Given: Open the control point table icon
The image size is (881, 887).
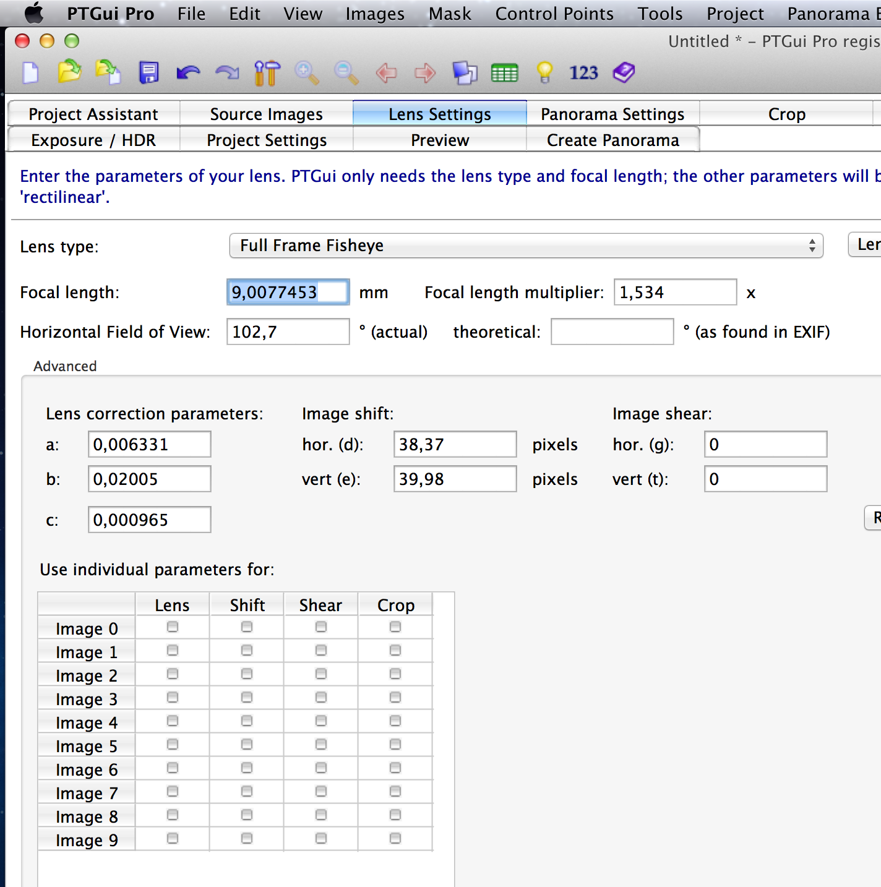Looking at the screenshot, I should click(x=504, y=73).
